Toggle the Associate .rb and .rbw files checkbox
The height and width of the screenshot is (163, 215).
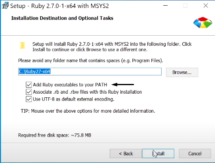pos(29,92)
